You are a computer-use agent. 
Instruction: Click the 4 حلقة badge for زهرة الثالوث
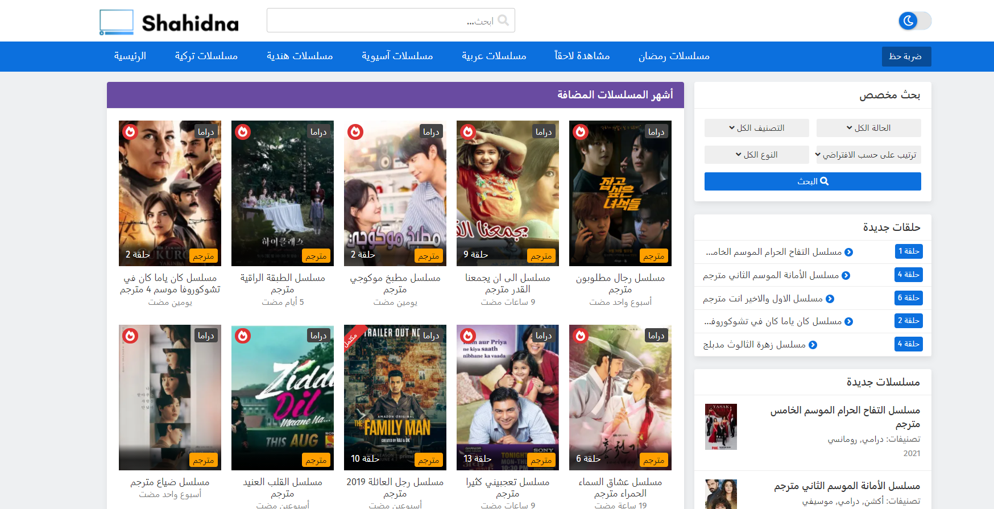(x=909, y=344)
